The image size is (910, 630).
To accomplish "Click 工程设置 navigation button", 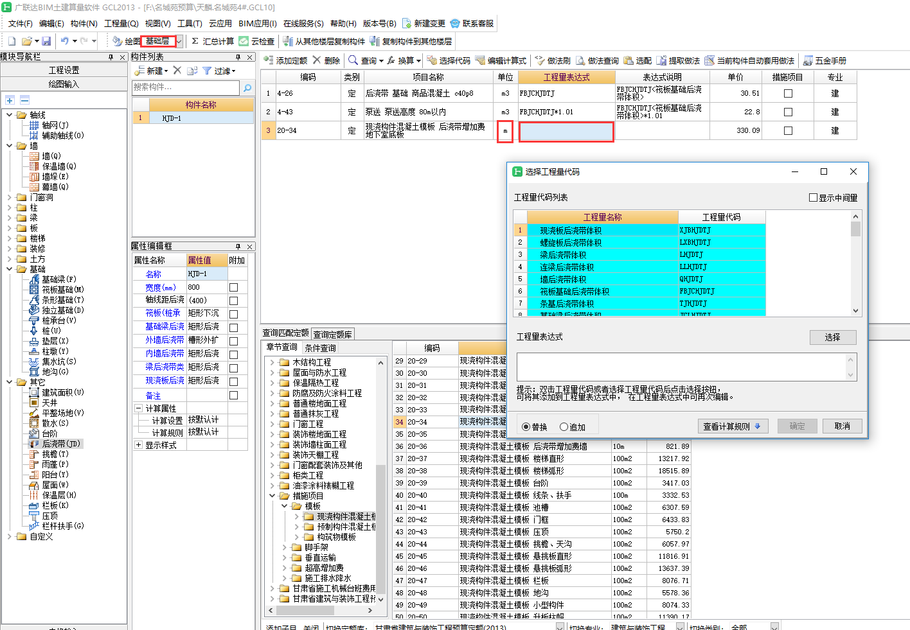I will coord(64,70).
